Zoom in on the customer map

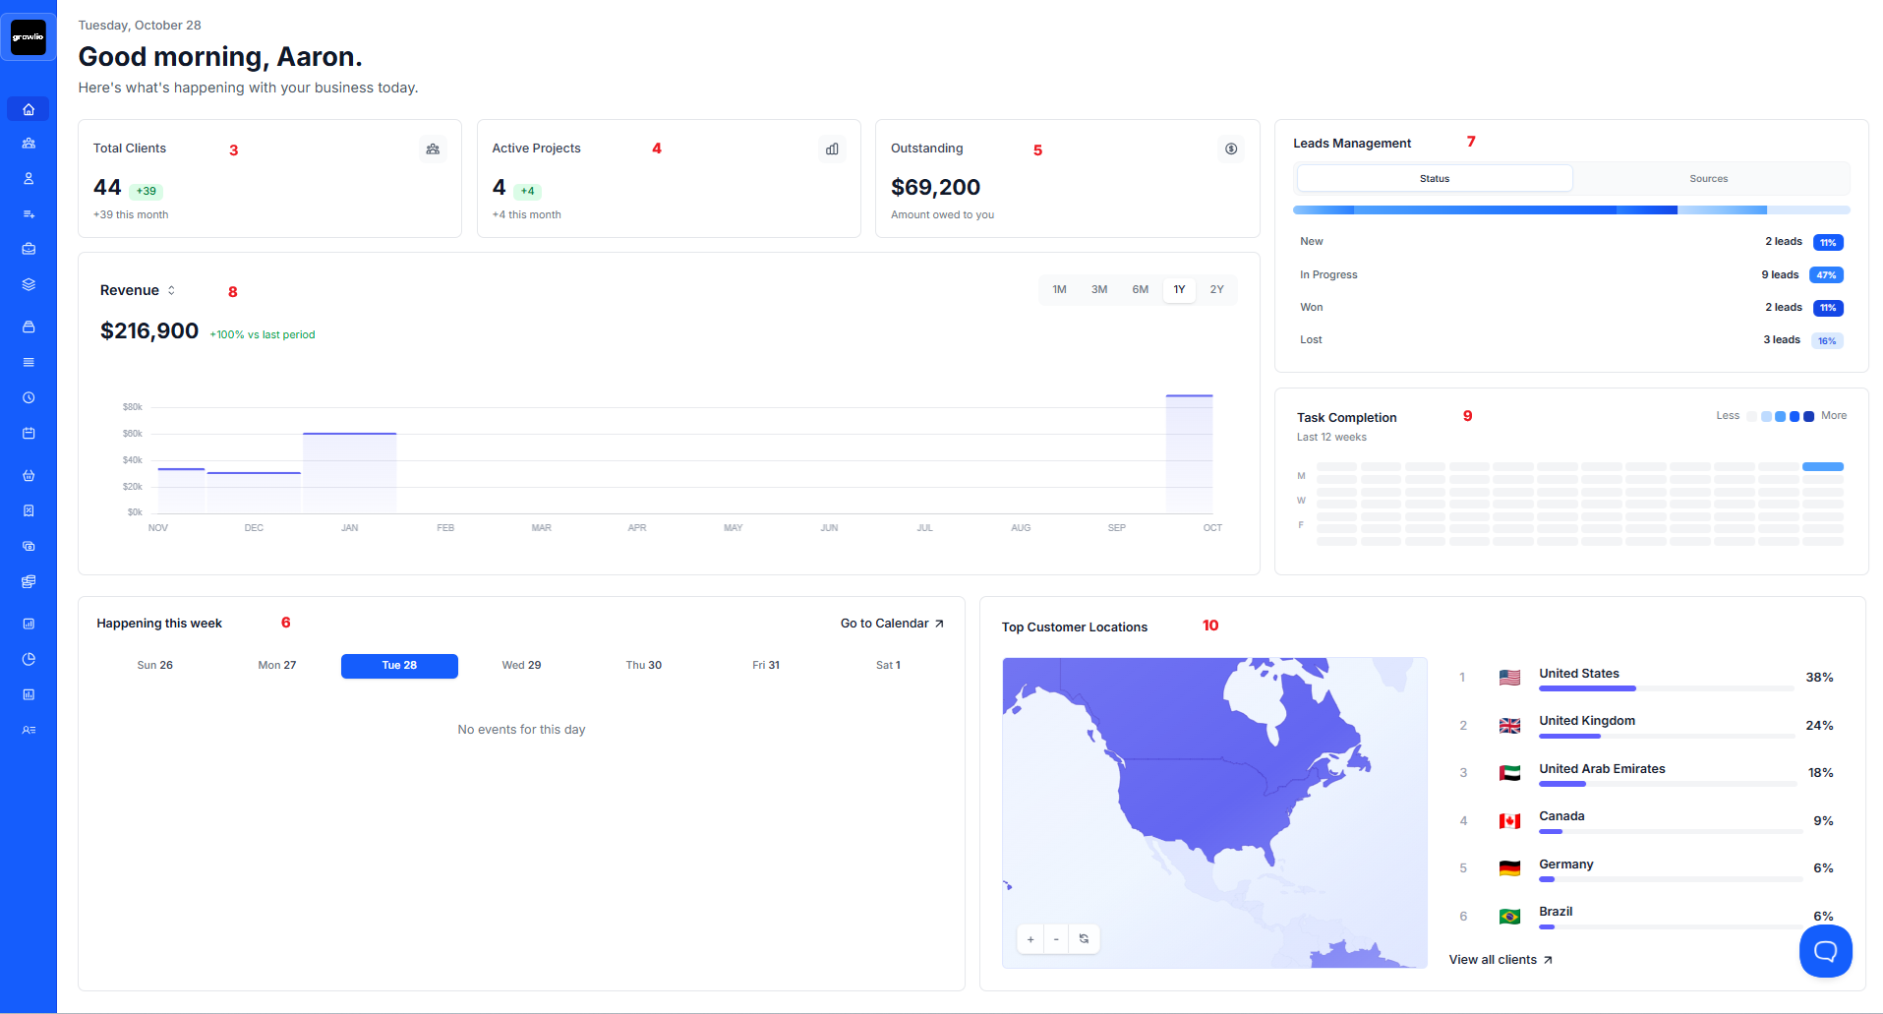pyautogui.click(x=1030, y=939)
